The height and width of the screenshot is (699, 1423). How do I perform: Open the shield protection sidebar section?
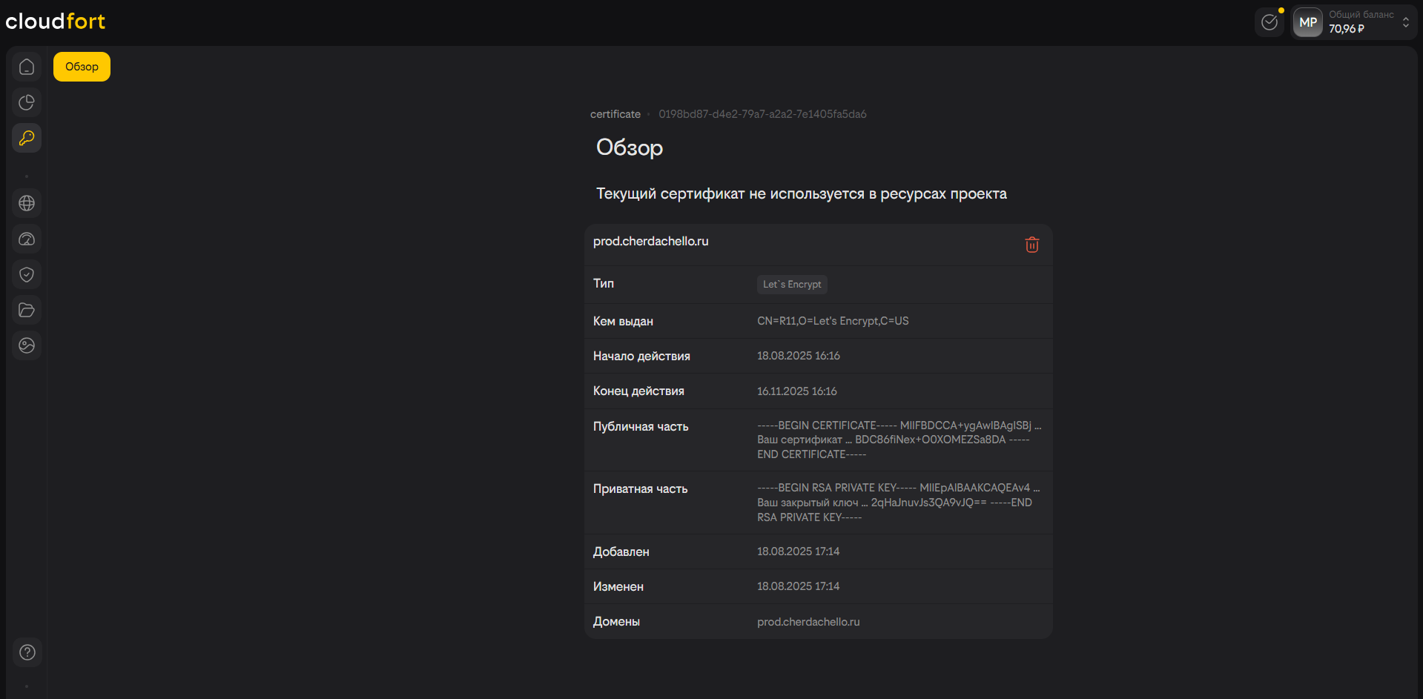(27, 274)
